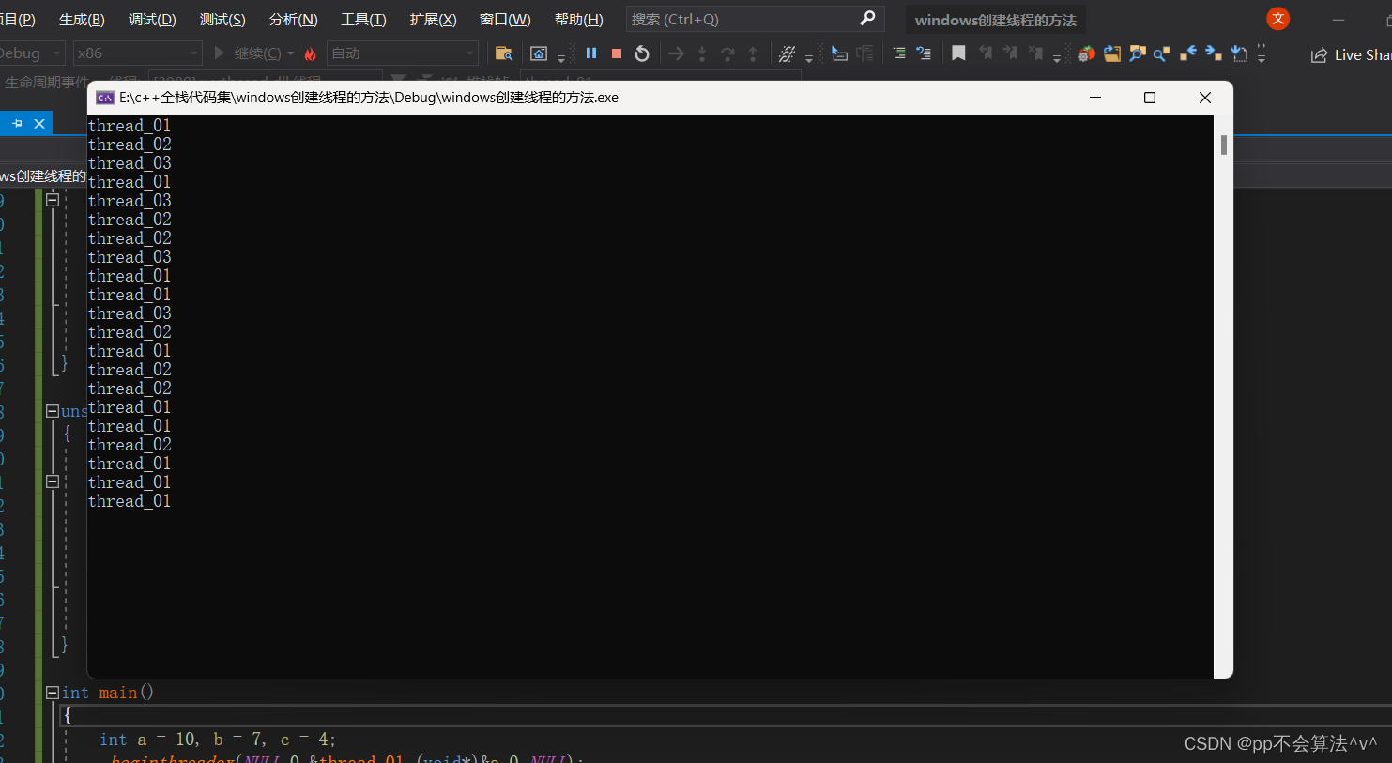Click the blue left-arrow icon right of the magnifier-with-box icon
This screenshot has height=763, width=1392.
coord(1188,53)
